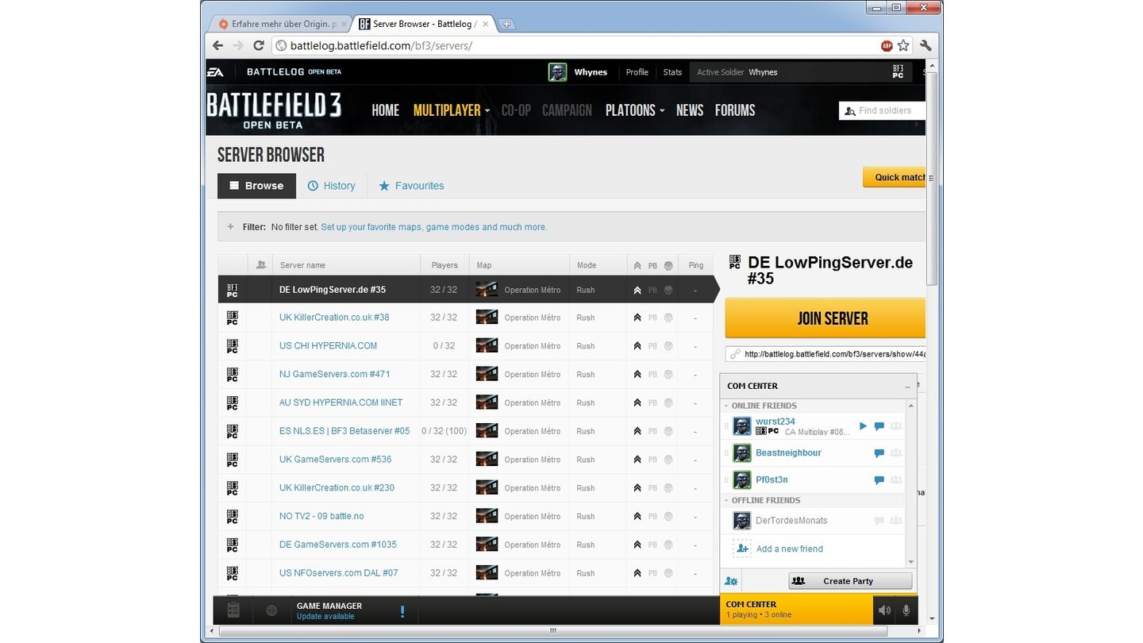Go back in browser
The image size is (1143, 643).
217,45
